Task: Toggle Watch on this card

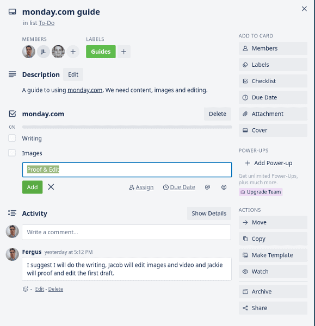Action: [273, 272]
